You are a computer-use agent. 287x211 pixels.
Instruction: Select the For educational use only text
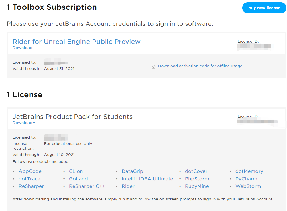click(68, 144)
